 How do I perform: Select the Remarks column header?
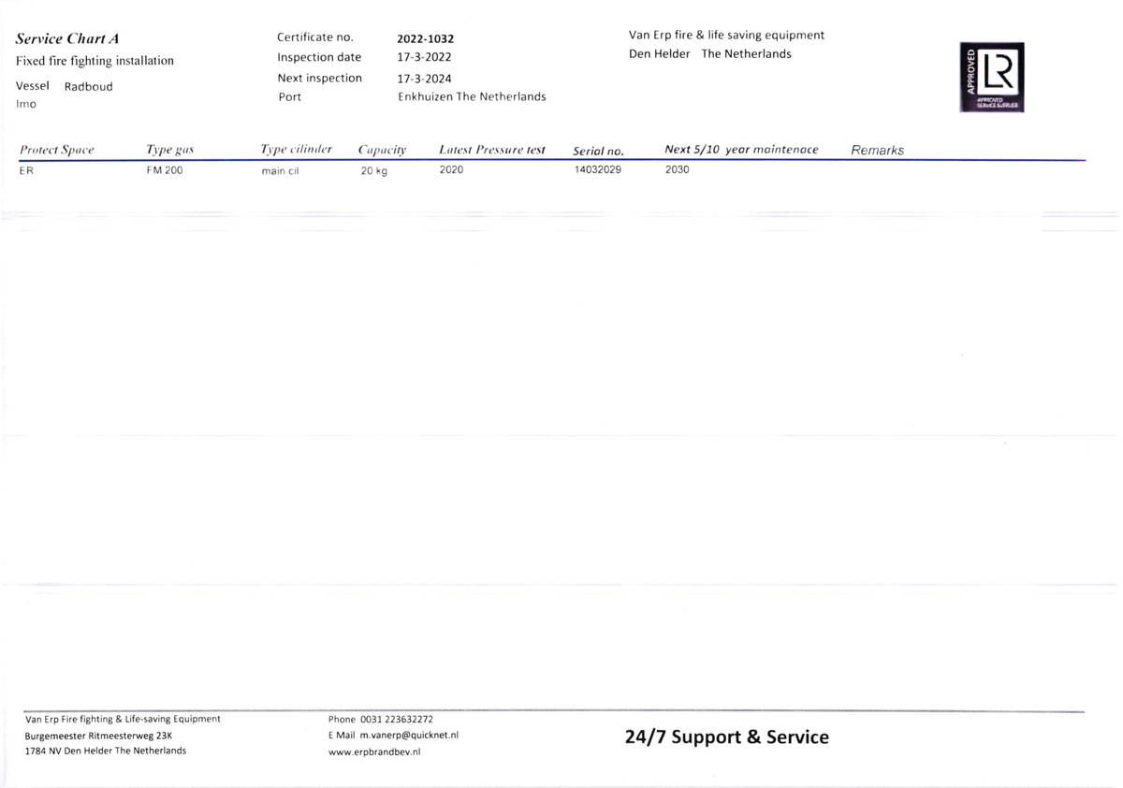(x=877, y=150)
